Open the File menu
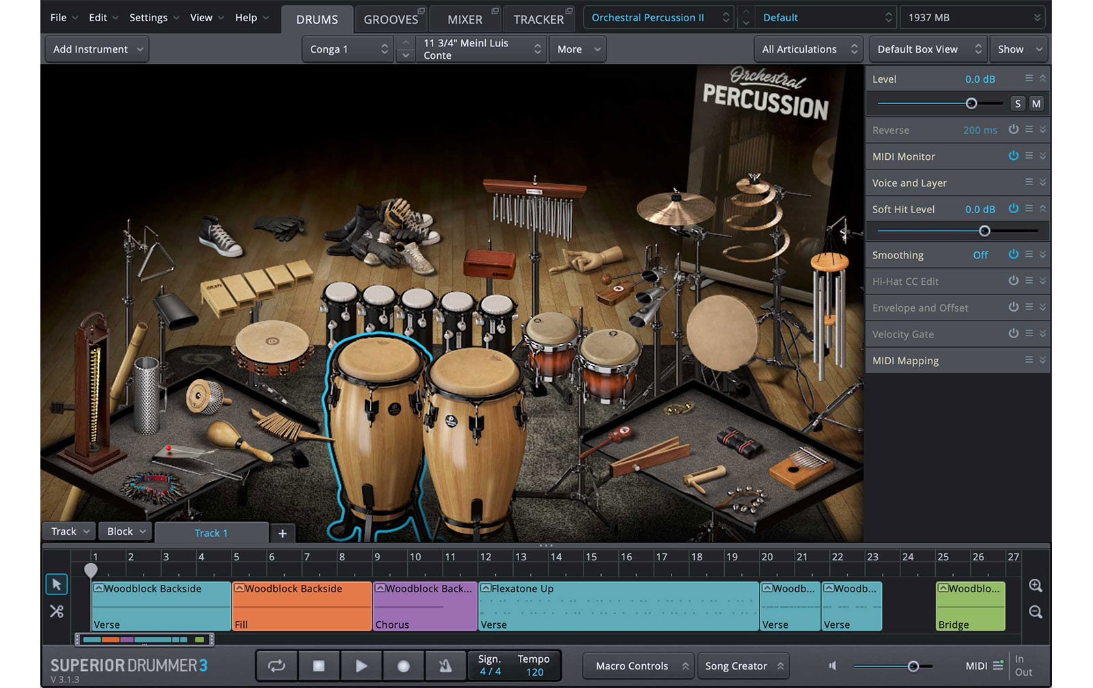1093x688 pixels. (64, 18)
